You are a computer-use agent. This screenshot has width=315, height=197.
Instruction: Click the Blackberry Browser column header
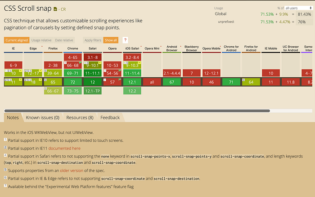[x=192, y=48]
